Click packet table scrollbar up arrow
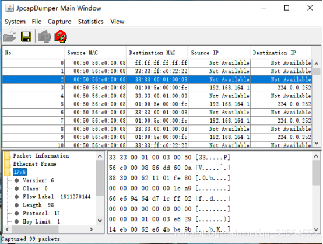This screenshot has height=244, width=323. point(317,64)
